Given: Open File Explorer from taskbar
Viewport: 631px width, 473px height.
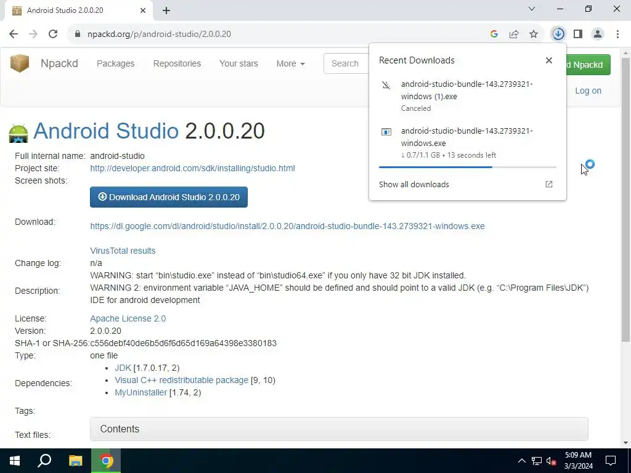Looking at the screenshot, I should coord(75,461).
